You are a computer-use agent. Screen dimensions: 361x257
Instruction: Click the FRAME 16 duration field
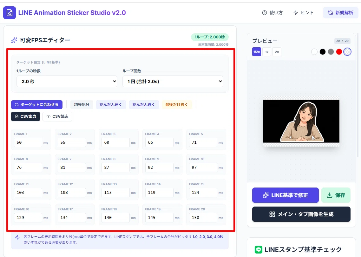click(28, 218)
